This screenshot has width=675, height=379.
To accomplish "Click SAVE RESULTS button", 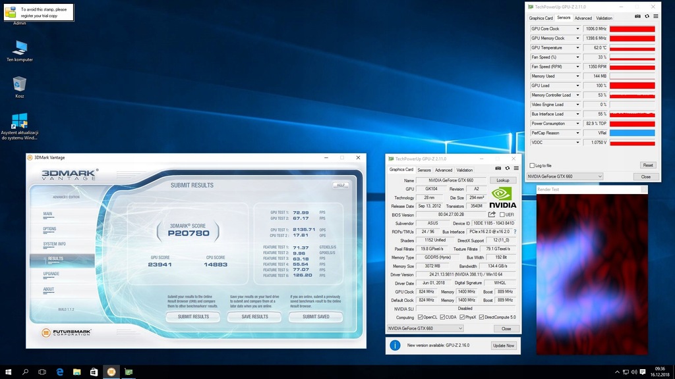I will (254, 316).
